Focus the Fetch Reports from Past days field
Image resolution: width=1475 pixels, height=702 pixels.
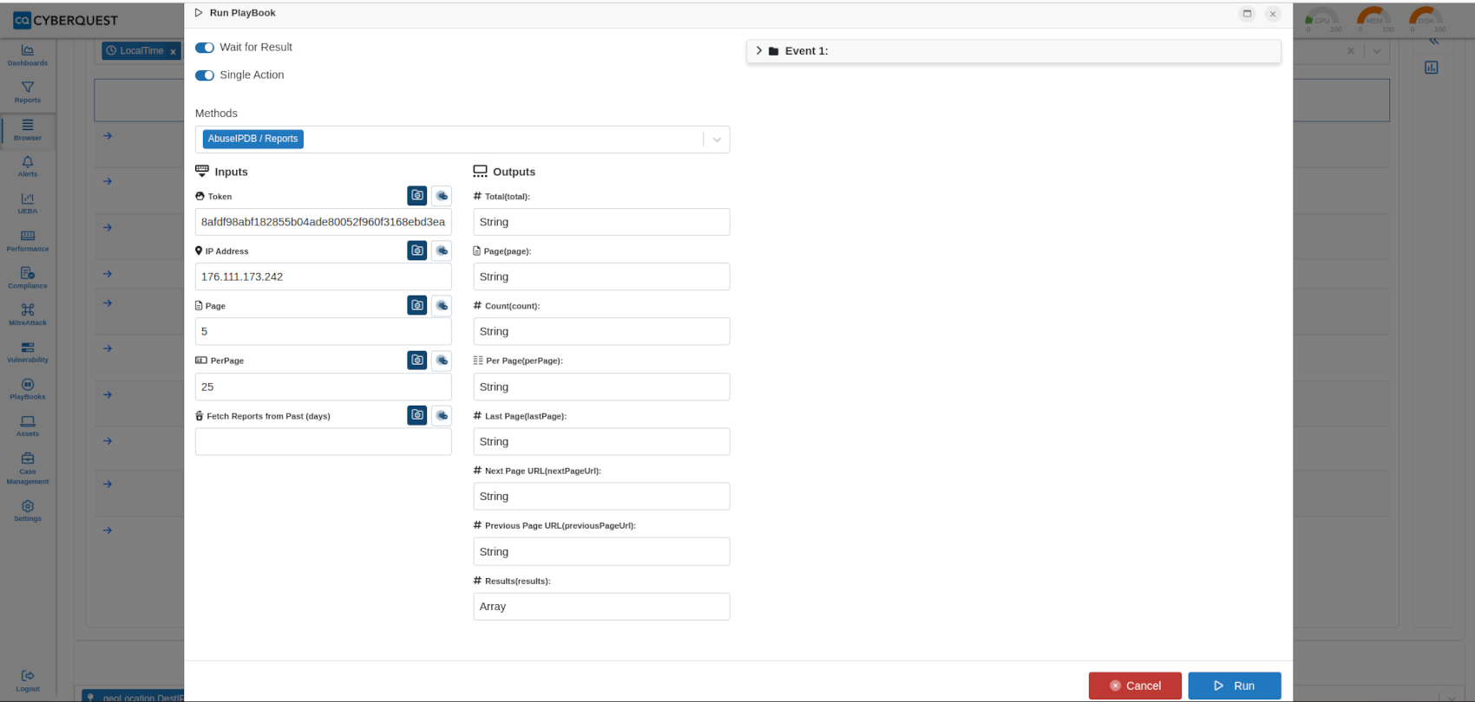(x=323, y=441)
